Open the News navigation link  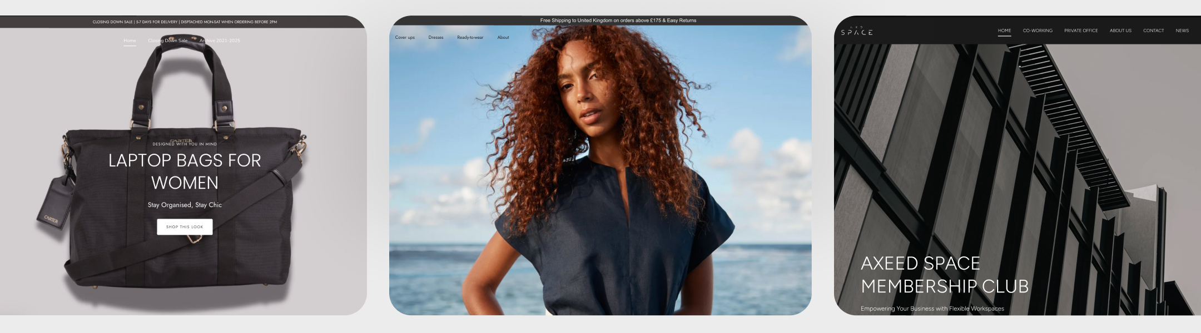point(1182,31)
